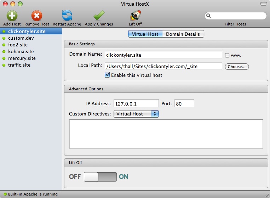Click the Port number field

coord(184,104)
